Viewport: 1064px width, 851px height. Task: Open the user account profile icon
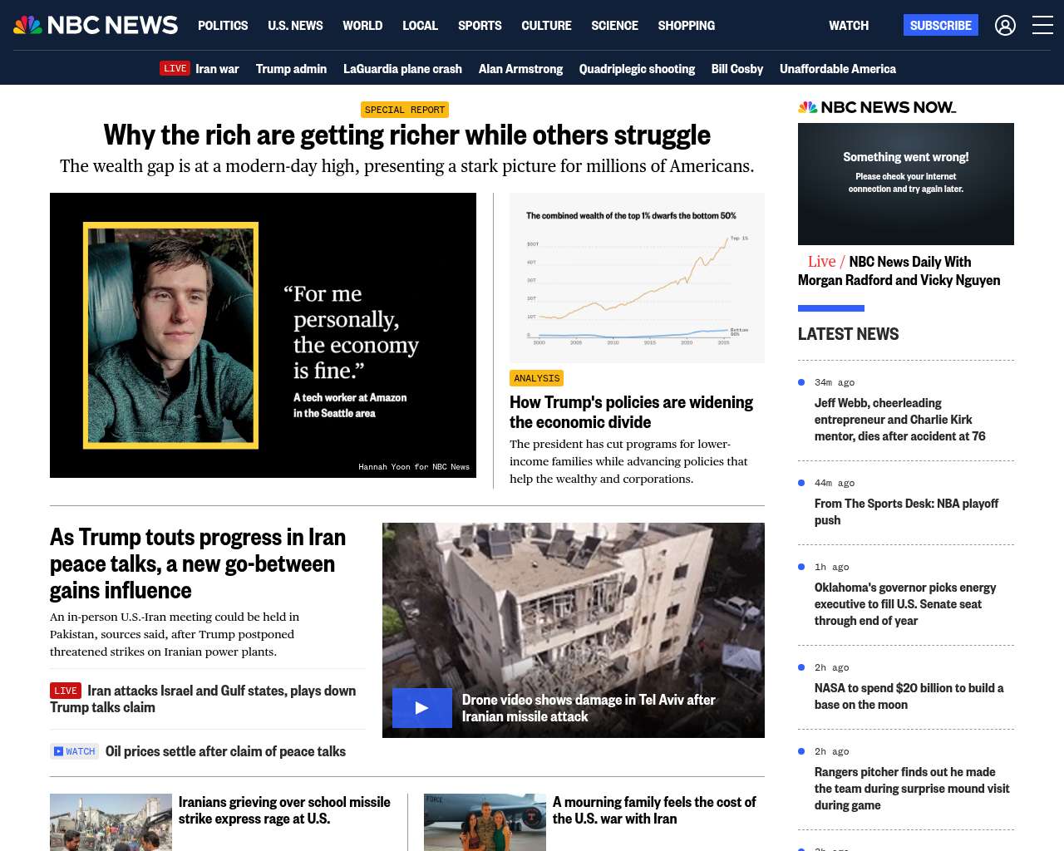pyautogui.click(x=1005, y=26)
